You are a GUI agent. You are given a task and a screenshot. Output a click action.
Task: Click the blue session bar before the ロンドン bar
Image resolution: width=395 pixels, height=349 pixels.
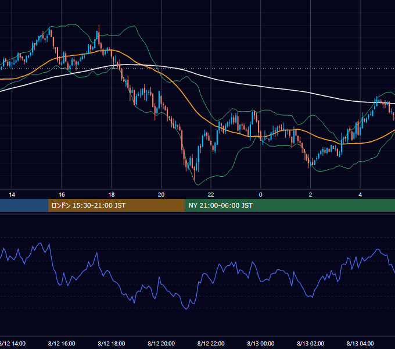[x=24, y=205]
